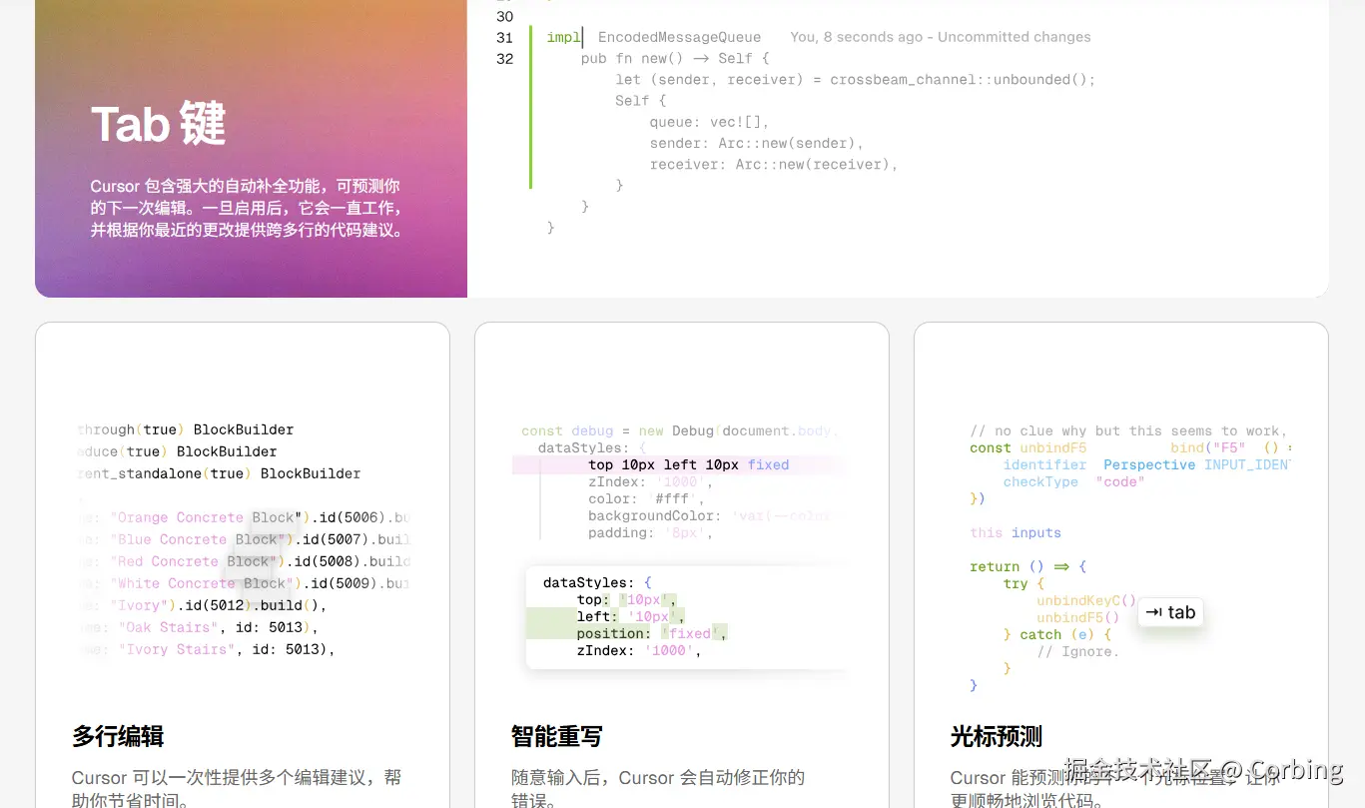Click the "receiver: Arc::new(receiver)," line

pyautogui.click(x=773, y=164)
